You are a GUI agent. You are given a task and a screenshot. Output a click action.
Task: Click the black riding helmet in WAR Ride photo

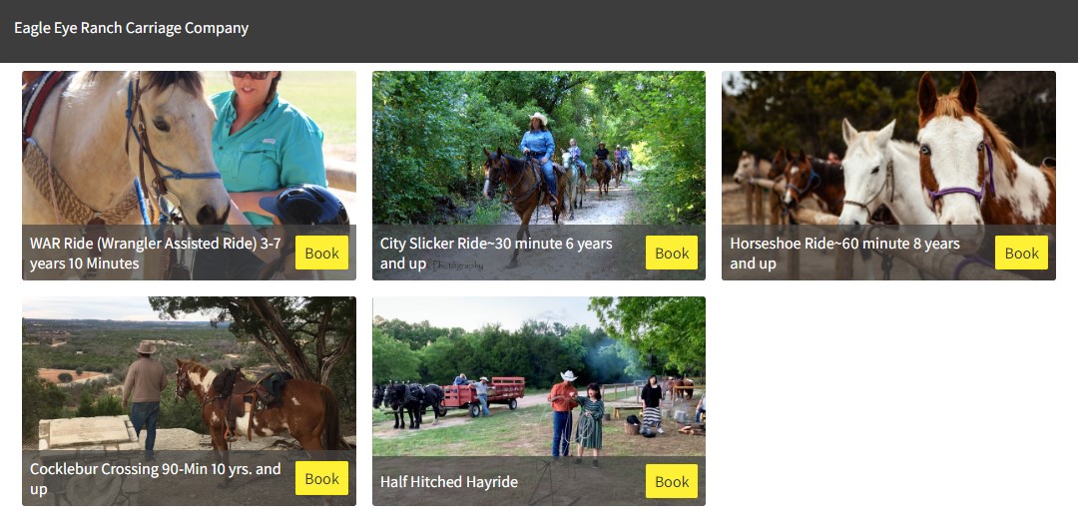click(x=307, y=205)
